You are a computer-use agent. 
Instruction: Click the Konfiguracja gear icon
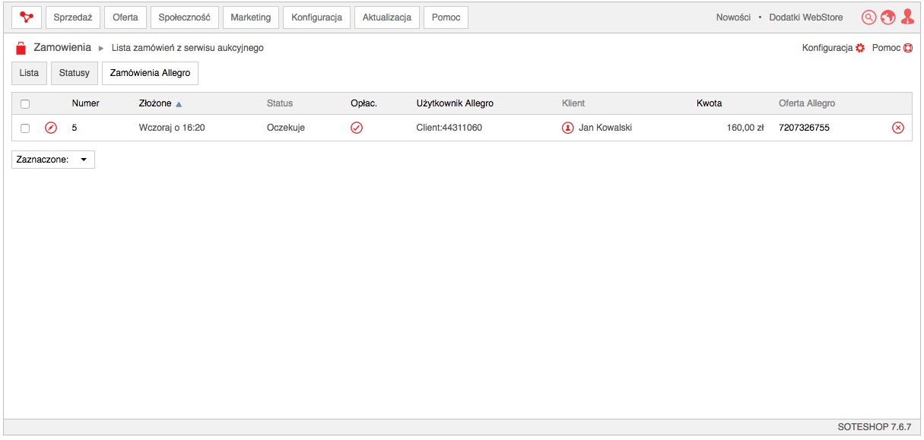pos(860,48)
